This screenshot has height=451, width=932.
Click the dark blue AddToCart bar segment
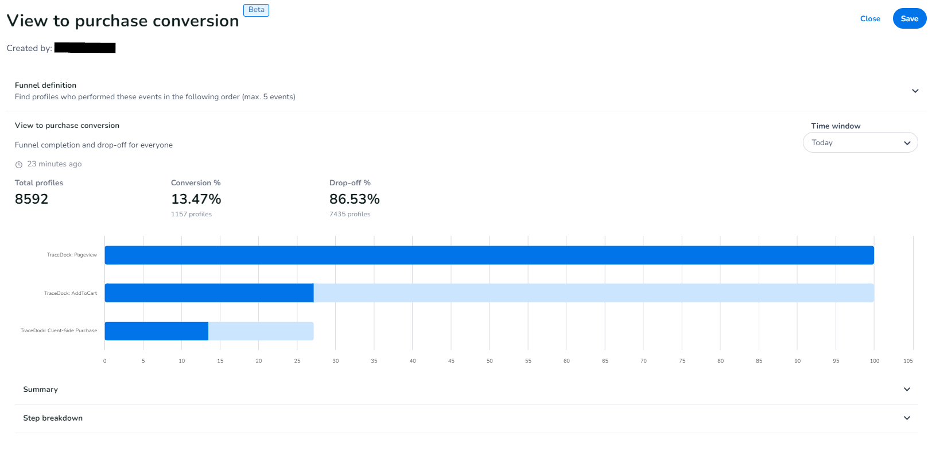[209, 293]
